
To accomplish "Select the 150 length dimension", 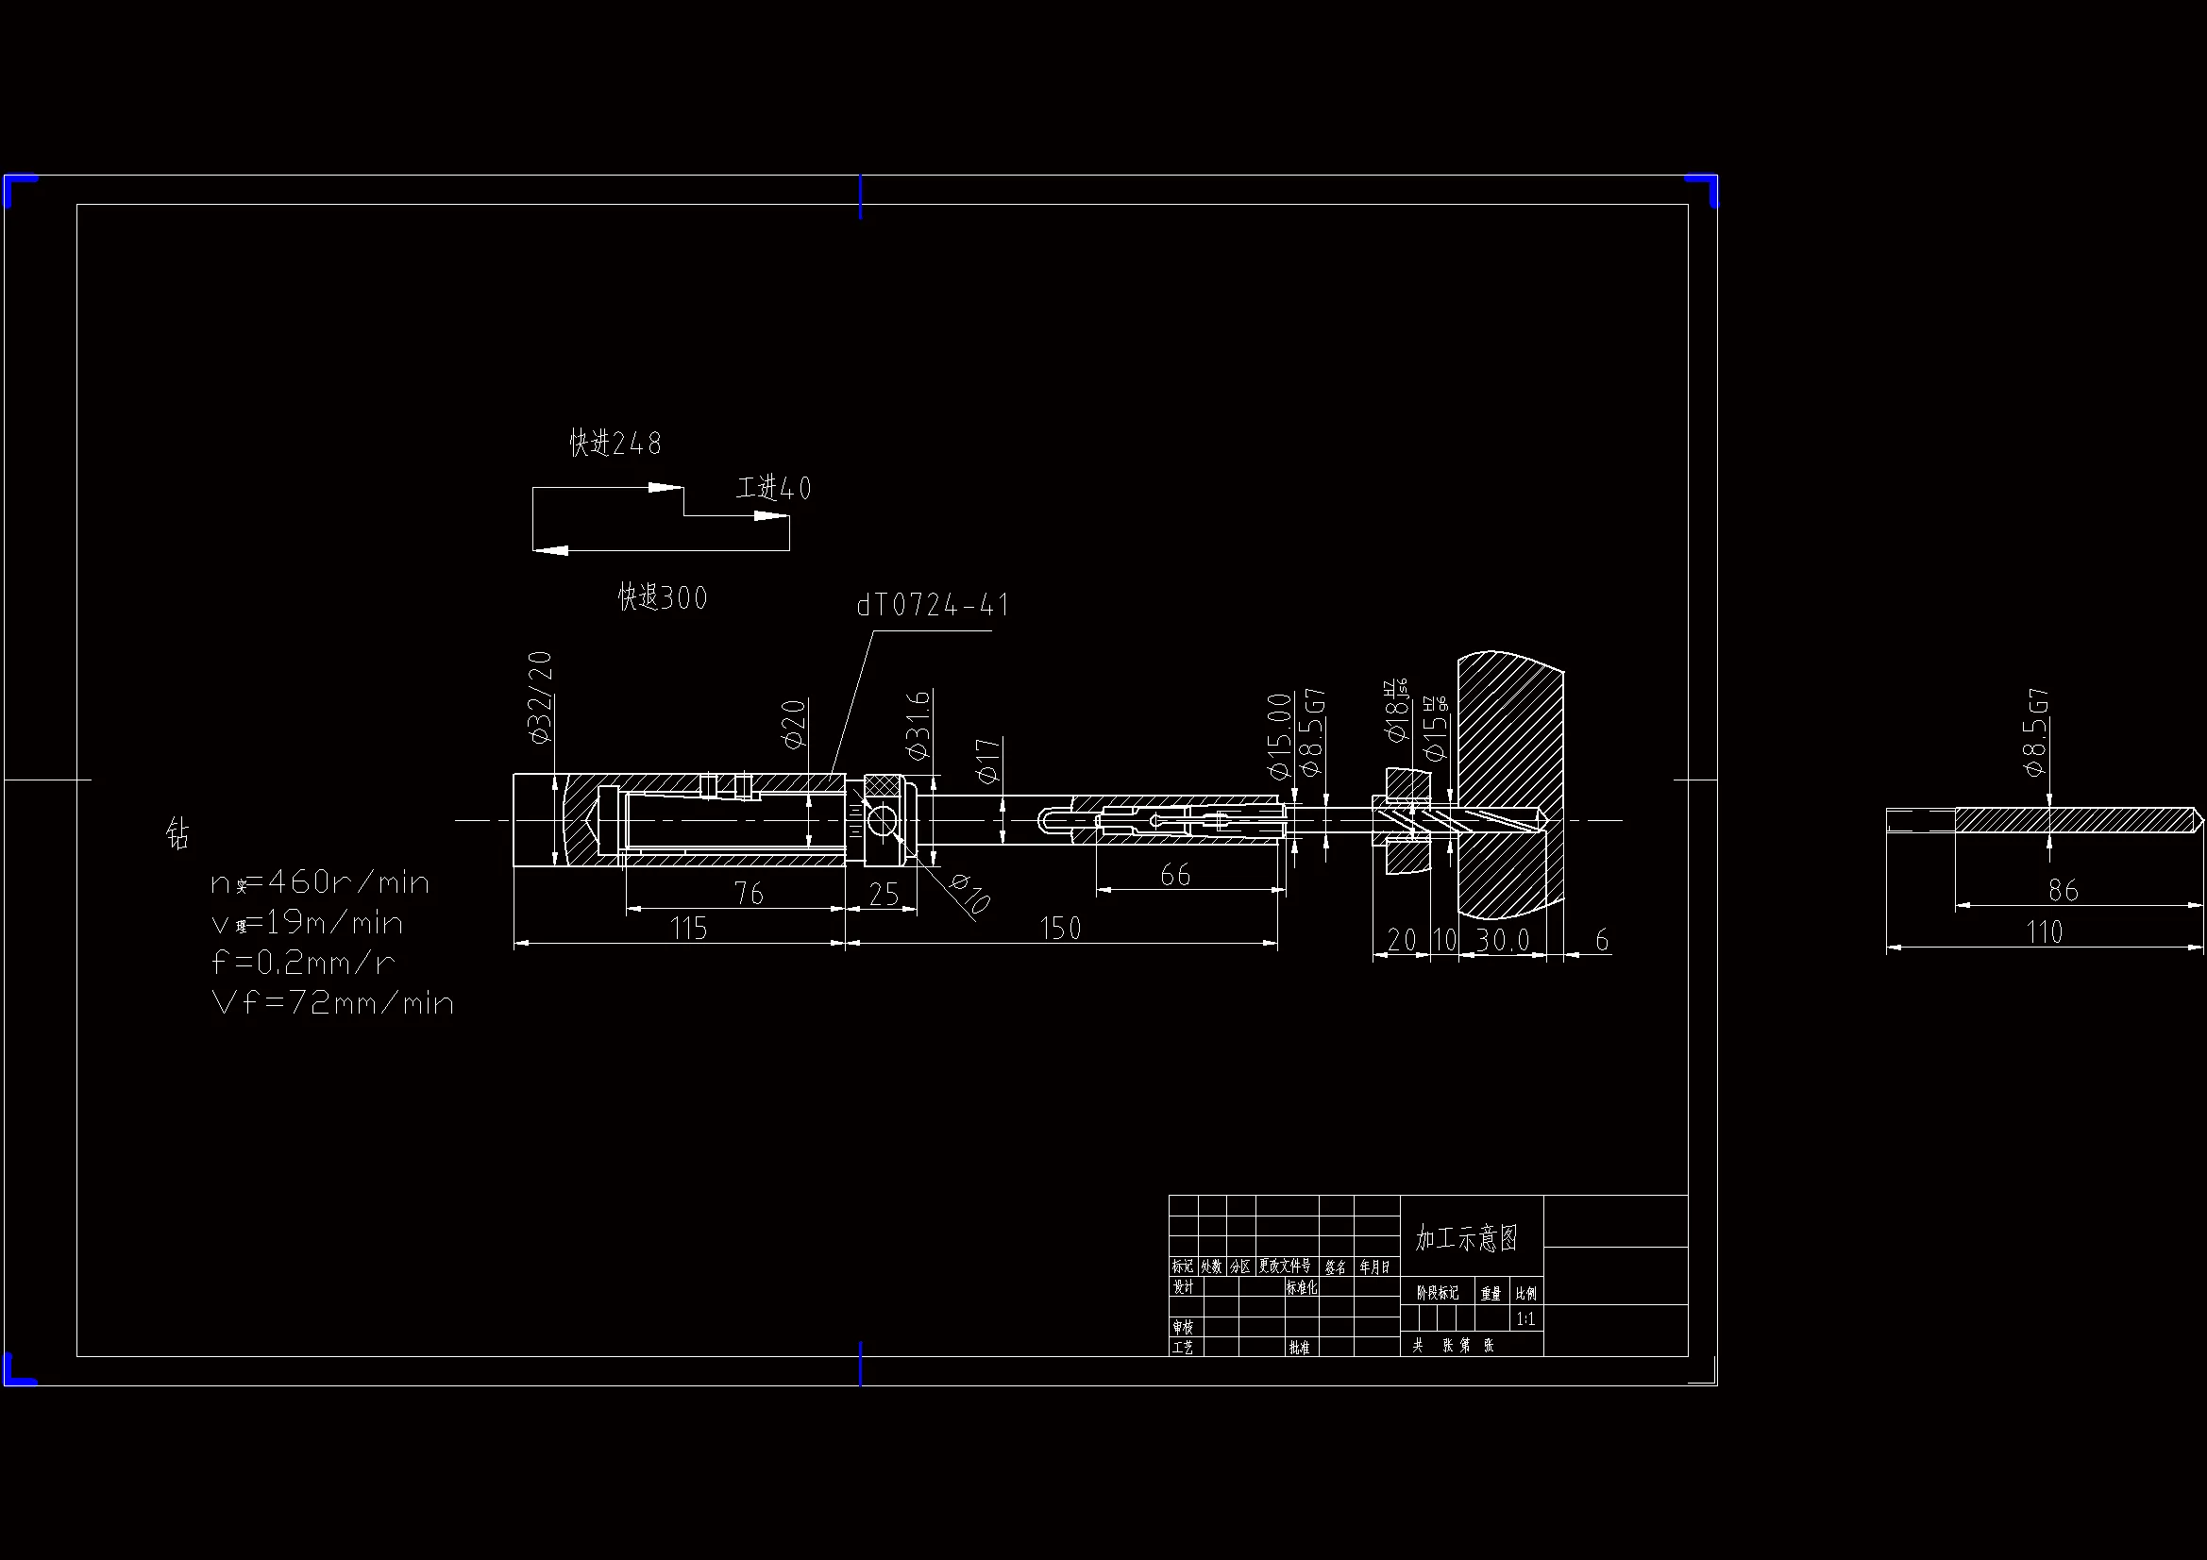I will (1060, 929).
